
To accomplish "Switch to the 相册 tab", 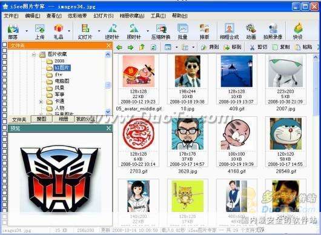I will pyautogui.click(x=63, y=119).
